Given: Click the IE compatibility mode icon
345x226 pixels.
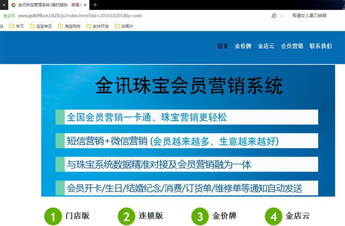Looking at the screenshot, I should coord(274,15).
